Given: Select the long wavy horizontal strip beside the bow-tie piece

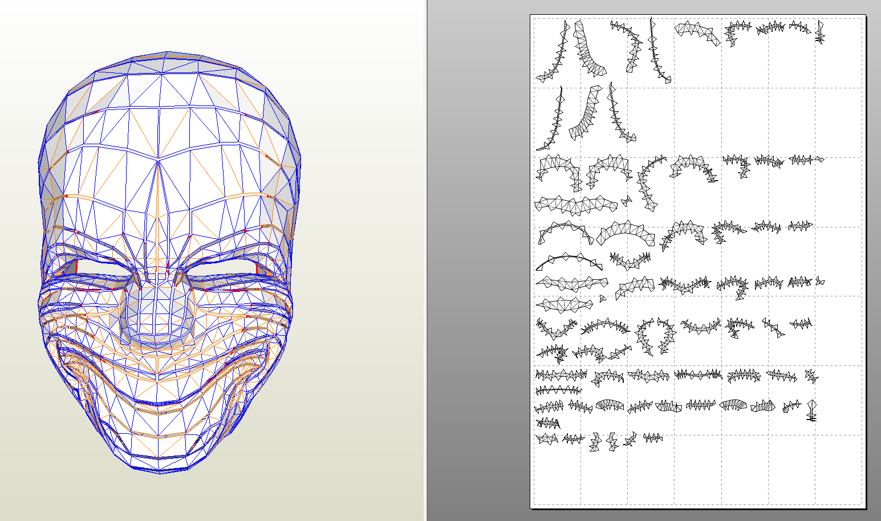Looking at the screenshot, I should tap(576, 205).
